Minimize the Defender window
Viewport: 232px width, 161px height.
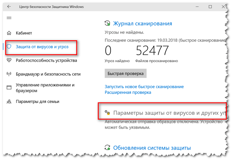(x=197, y=7)
